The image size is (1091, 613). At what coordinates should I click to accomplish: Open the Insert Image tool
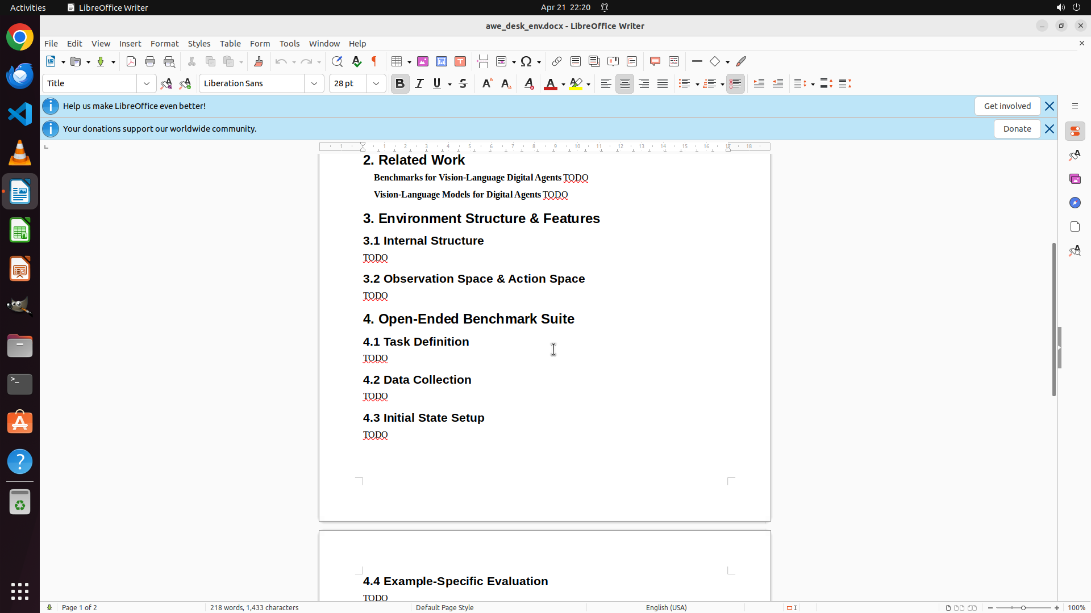pyautogui.click(x=423, y=61)
